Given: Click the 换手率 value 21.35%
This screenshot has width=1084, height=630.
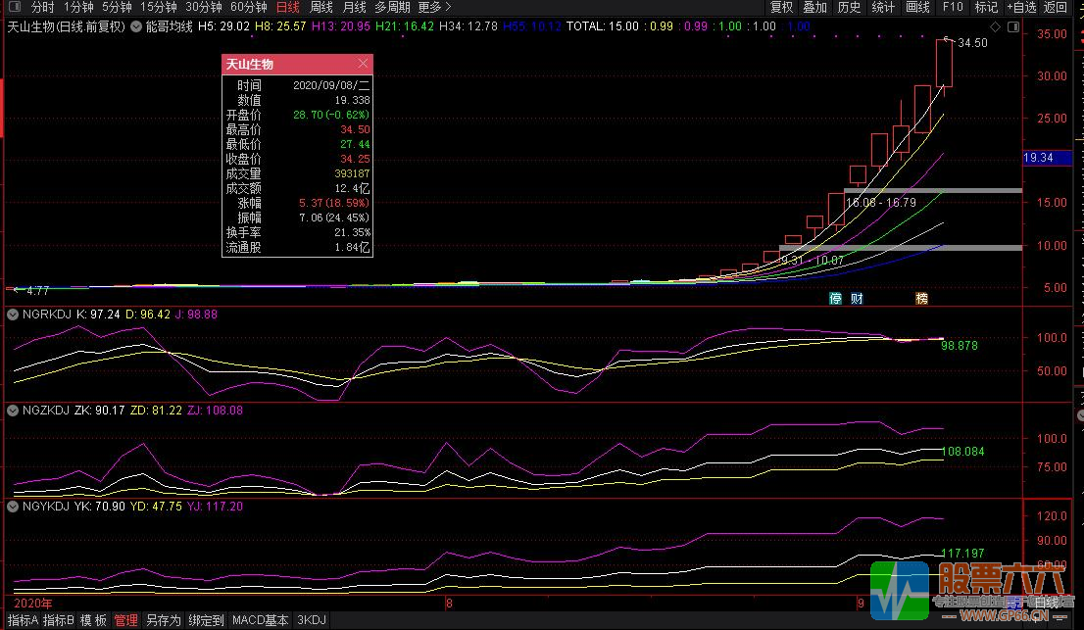Looking at the screenshot, I should [x=352, y=233].
